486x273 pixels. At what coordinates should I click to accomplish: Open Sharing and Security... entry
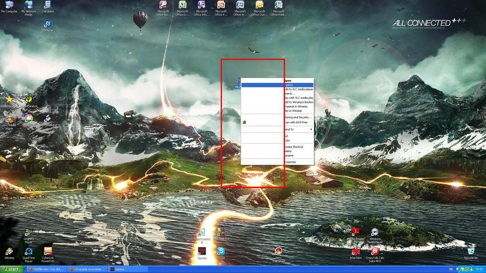277,118
